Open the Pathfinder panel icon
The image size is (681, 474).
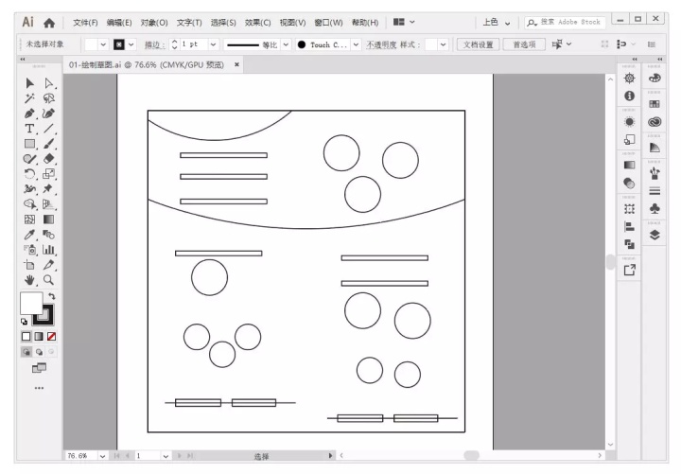[x=629, y=244]
